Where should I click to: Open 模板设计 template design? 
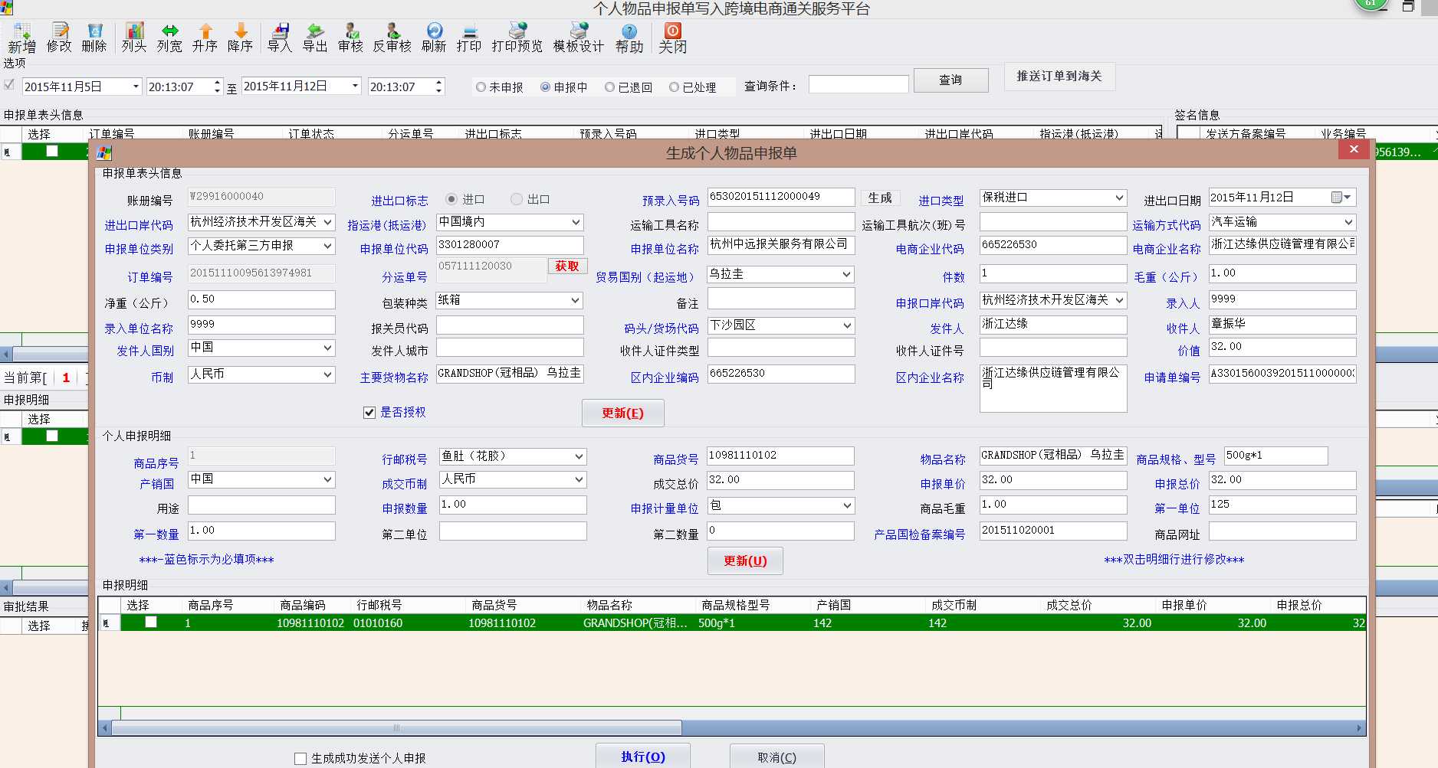coord(579,38)
